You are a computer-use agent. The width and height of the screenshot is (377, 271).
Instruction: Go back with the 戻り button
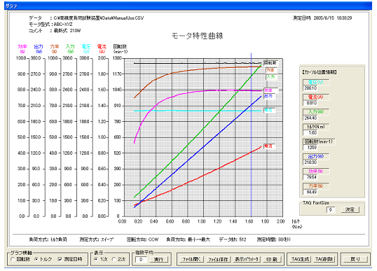[x=355, y=259]
